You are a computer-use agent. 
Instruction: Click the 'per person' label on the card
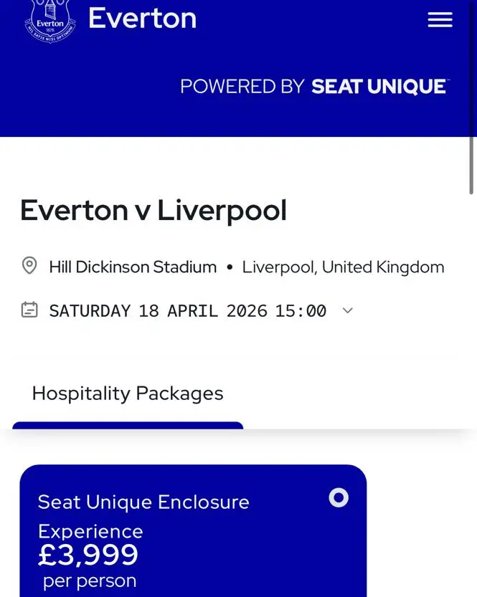click(x=90, y=581)
